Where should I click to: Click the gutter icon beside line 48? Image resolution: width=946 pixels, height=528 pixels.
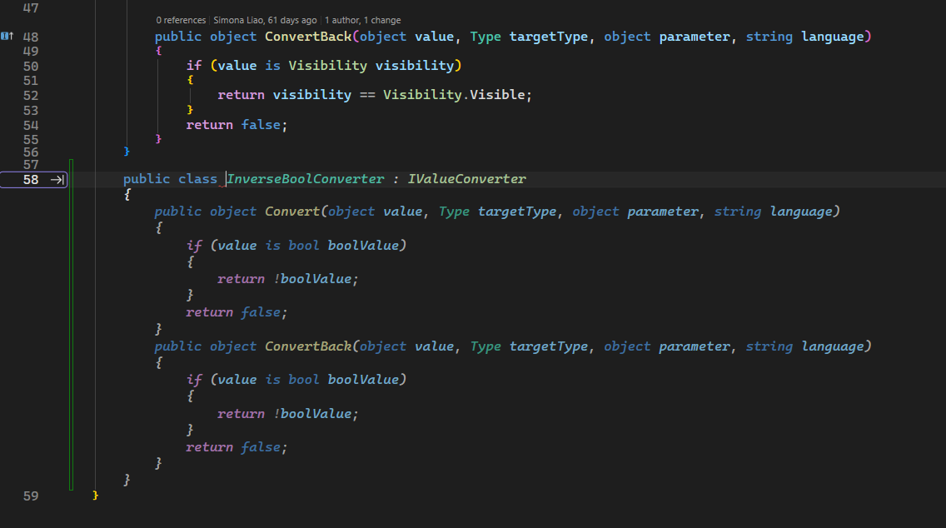[x=7, y=36]
